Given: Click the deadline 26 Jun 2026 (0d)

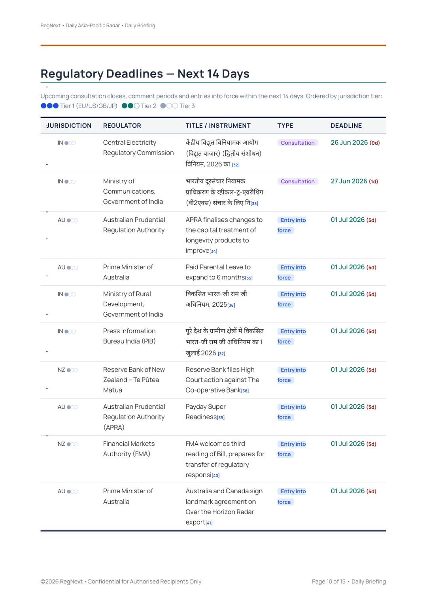Looking at the screenshot, I should pyautogui.click(x=355, y=143).
